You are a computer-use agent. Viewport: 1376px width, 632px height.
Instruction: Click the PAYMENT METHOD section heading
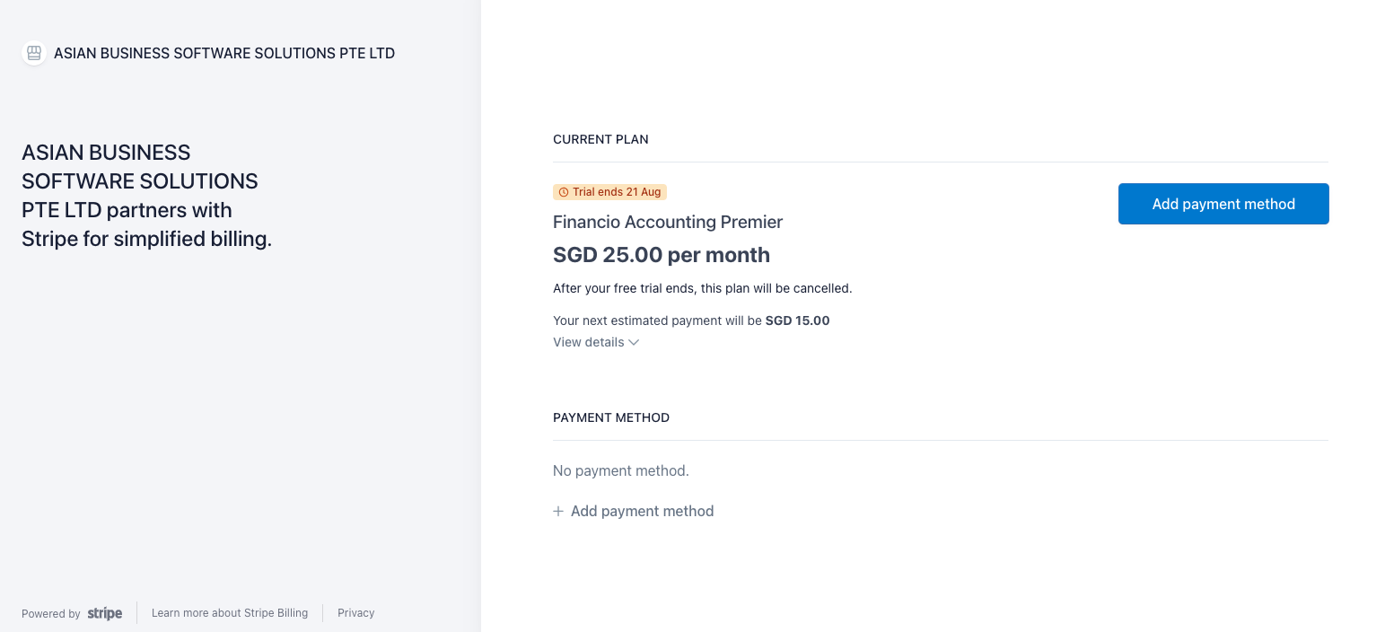(611, 417)
